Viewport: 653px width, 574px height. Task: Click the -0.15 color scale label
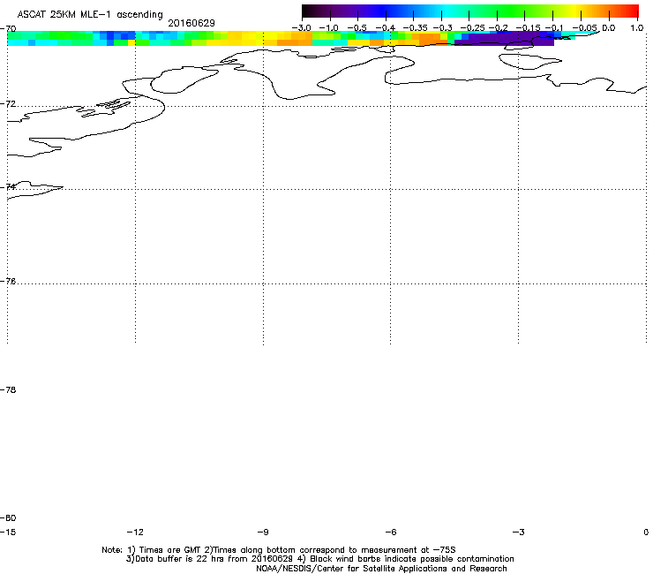528,28
